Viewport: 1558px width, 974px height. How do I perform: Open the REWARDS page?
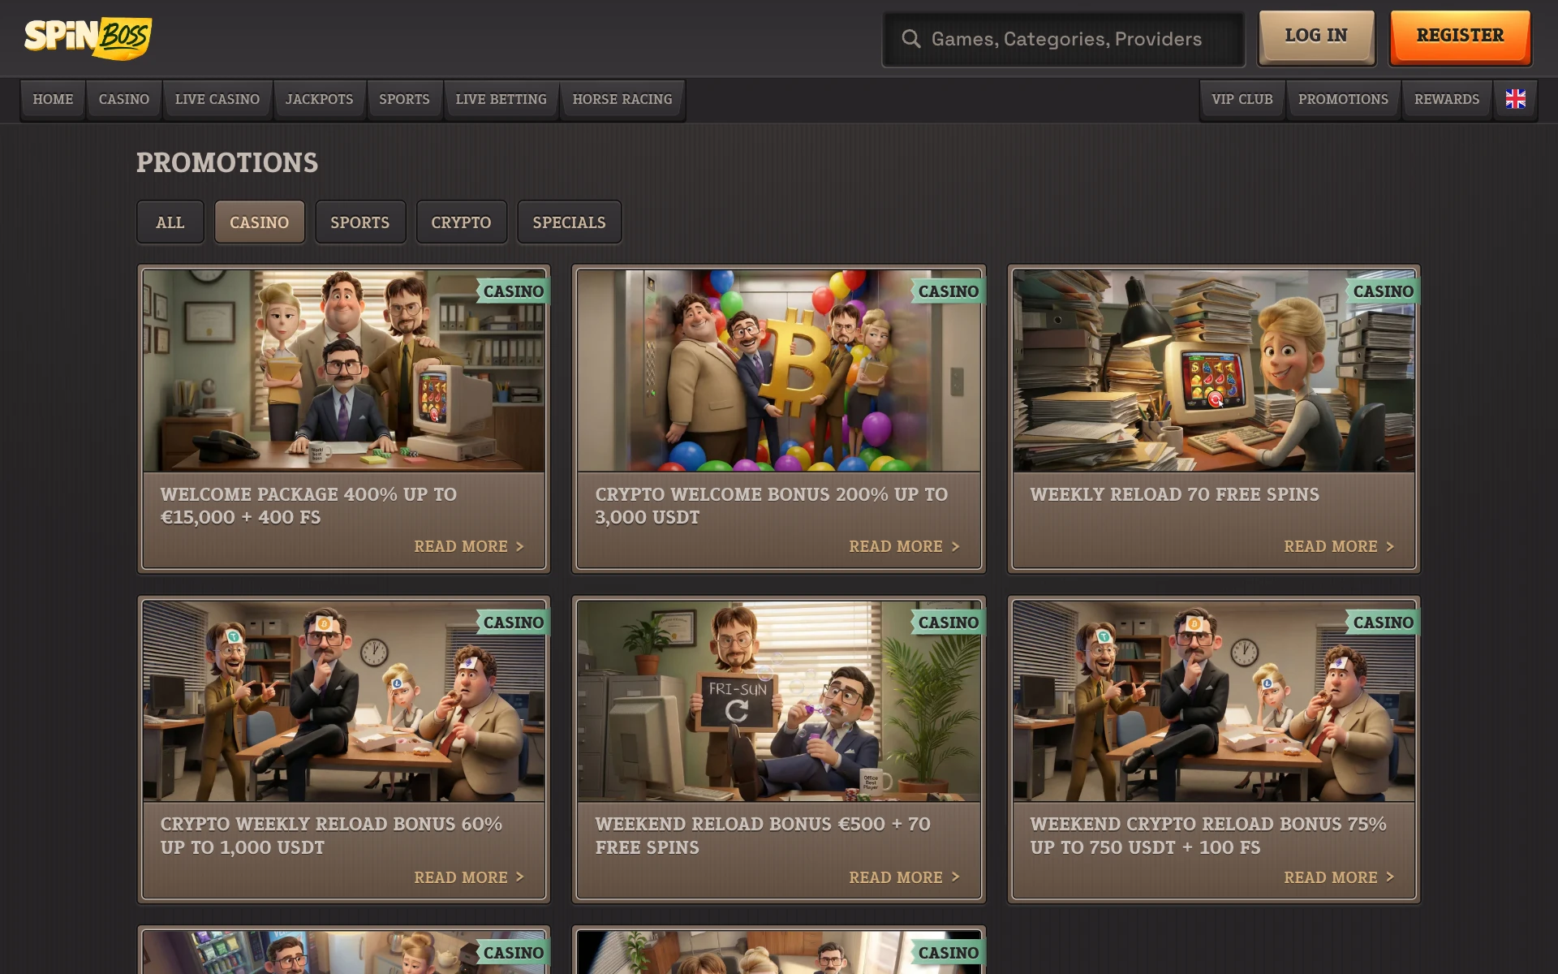1447,99
